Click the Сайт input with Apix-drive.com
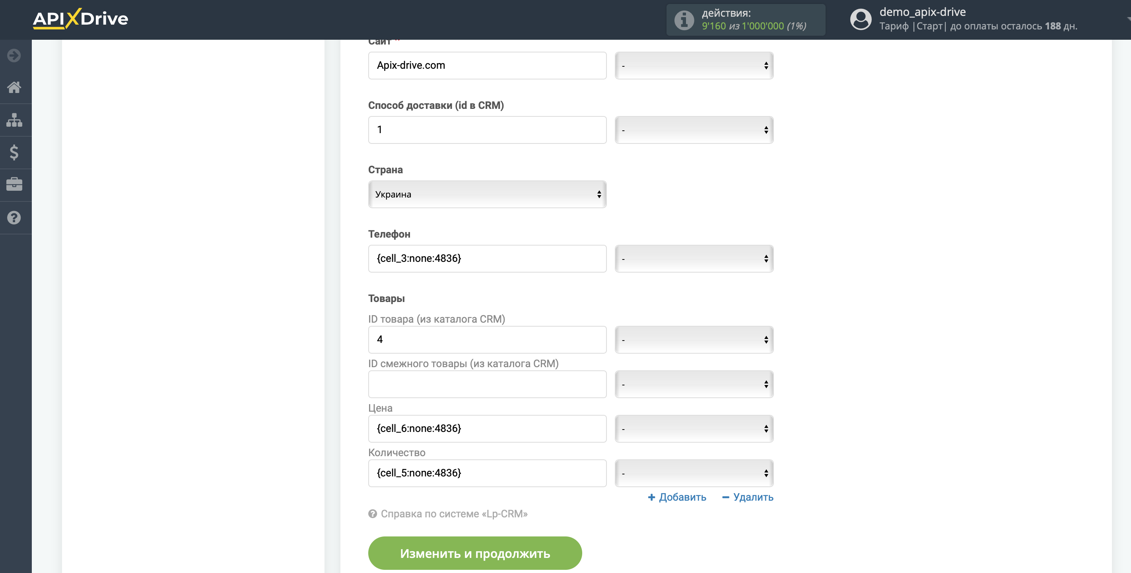 pos(487,66)
